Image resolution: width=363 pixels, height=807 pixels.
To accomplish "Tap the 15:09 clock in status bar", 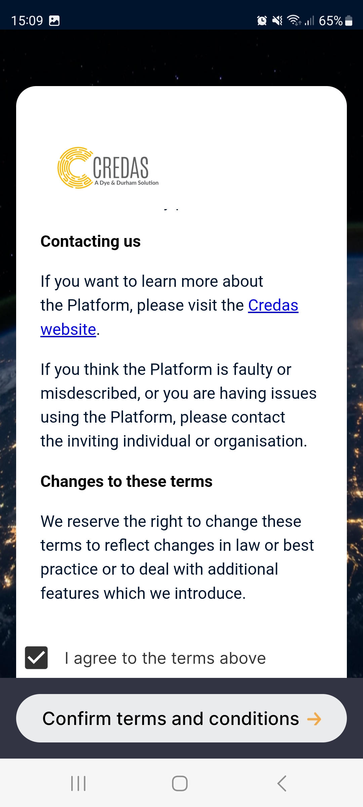I will tap(27, 21).
